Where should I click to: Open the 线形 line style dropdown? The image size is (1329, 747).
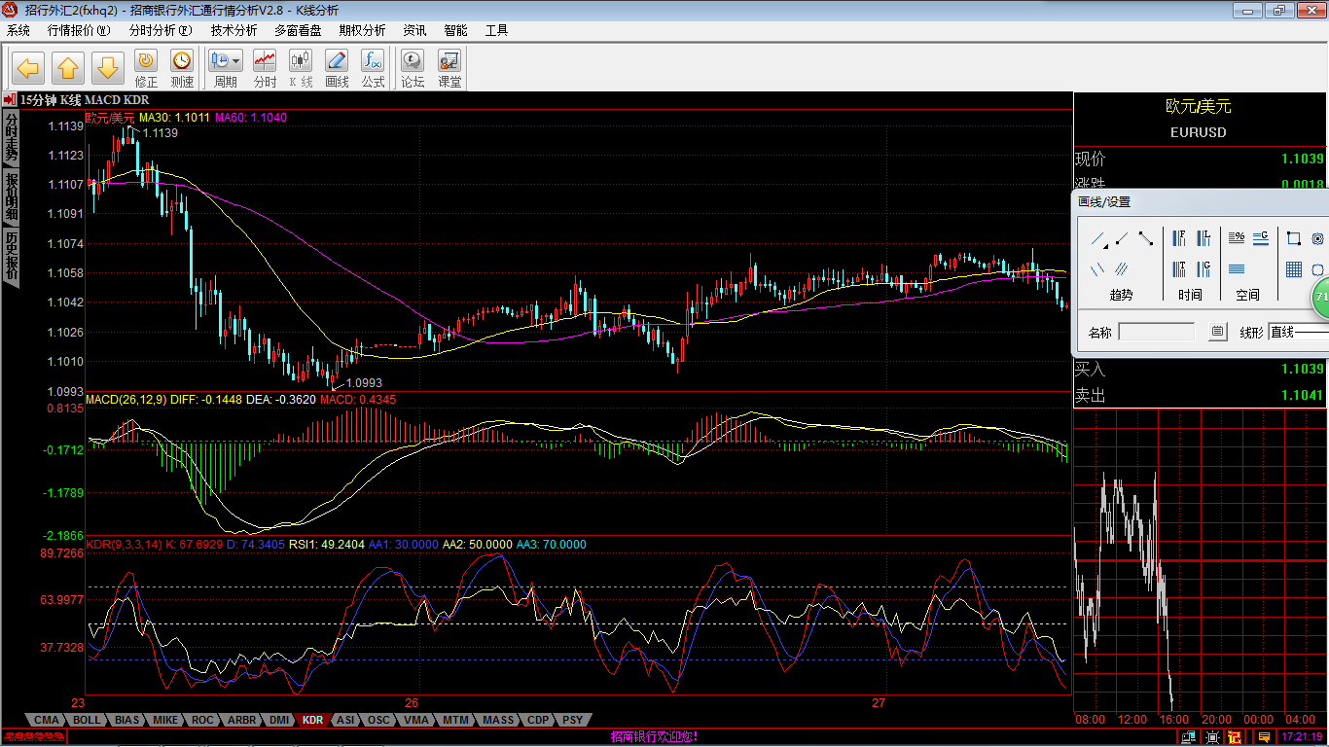point(1298,333)
